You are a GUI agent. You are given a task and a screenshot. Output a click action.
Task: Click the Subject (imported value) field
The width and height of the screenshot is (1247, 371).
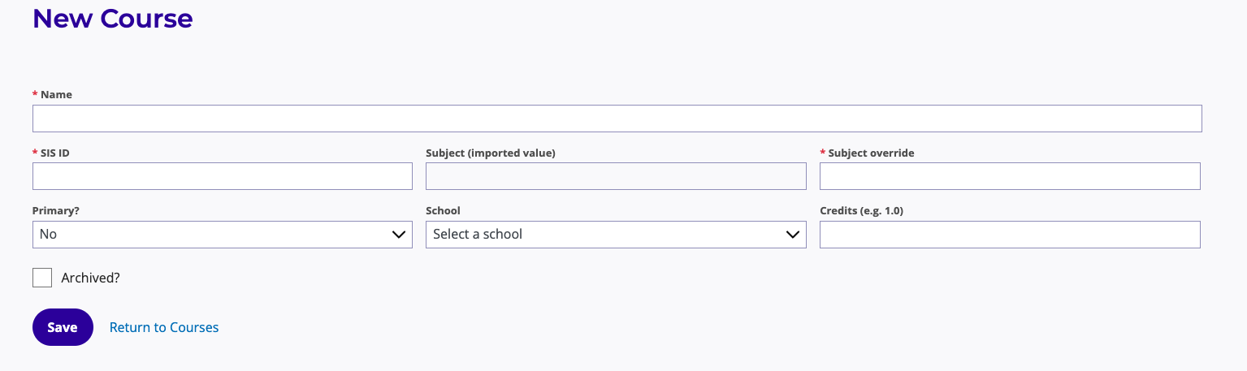[616, 176]
